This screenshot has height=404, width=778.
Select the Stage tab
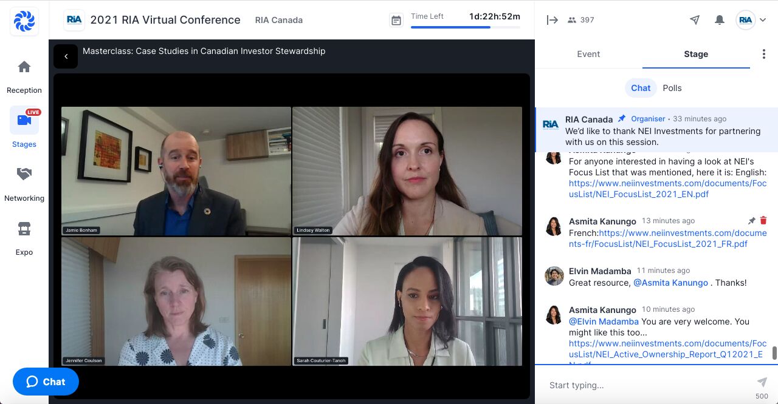[696, 54]
